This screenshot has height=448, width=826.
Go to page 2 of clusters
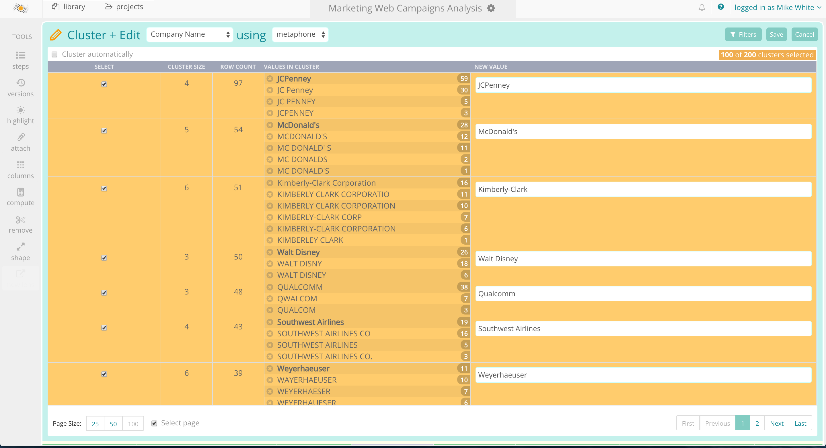point(757,423)
